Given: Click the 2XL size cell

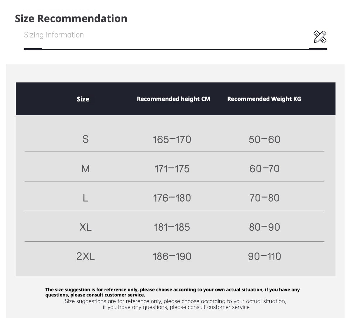Looking at the screenshot, I should (85, 256).
